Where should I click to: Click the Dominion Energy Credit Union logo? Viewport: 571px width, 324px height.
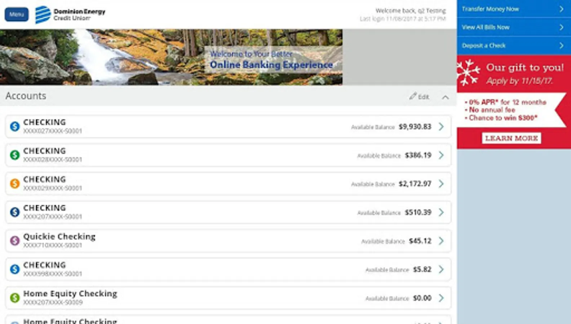(x=70, y=15)
